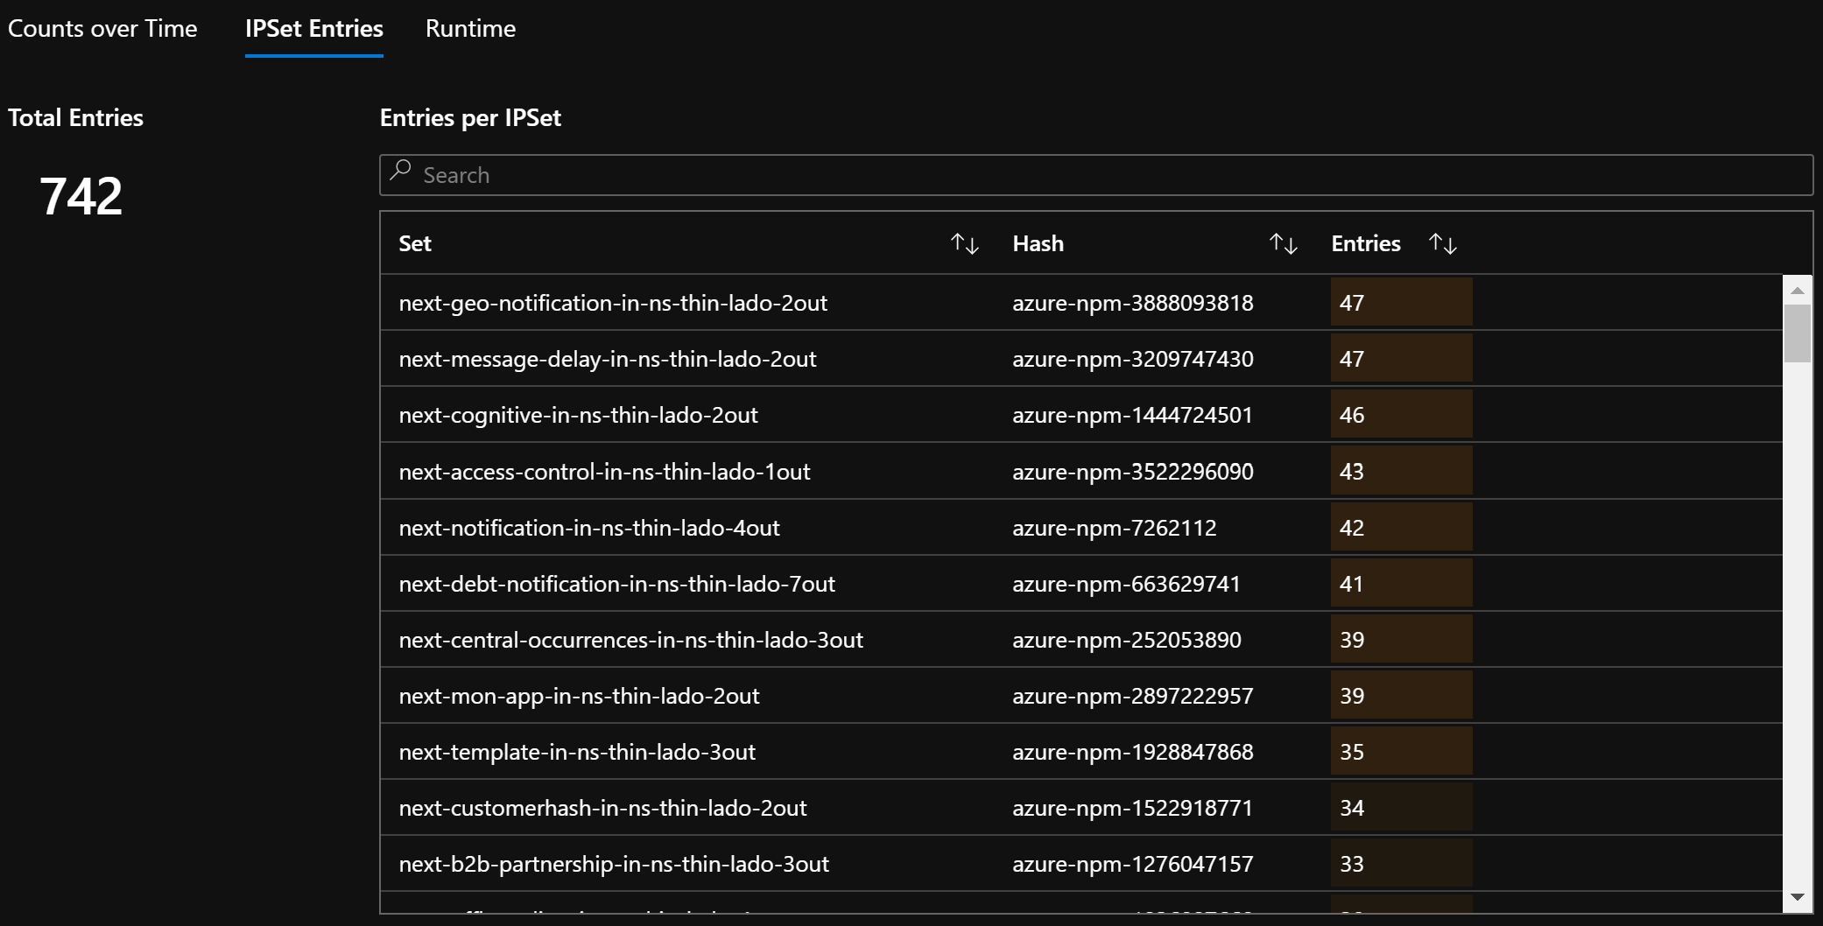Select next-geo-notification-in-ns-thin-lado-2out row
The height and width of the screenshot is (926, 1823).
click(x=613, y=303)
